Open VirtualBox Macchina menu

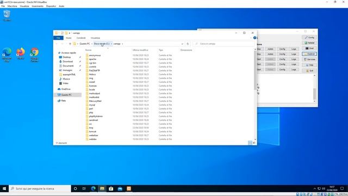[x=12, y=6]
